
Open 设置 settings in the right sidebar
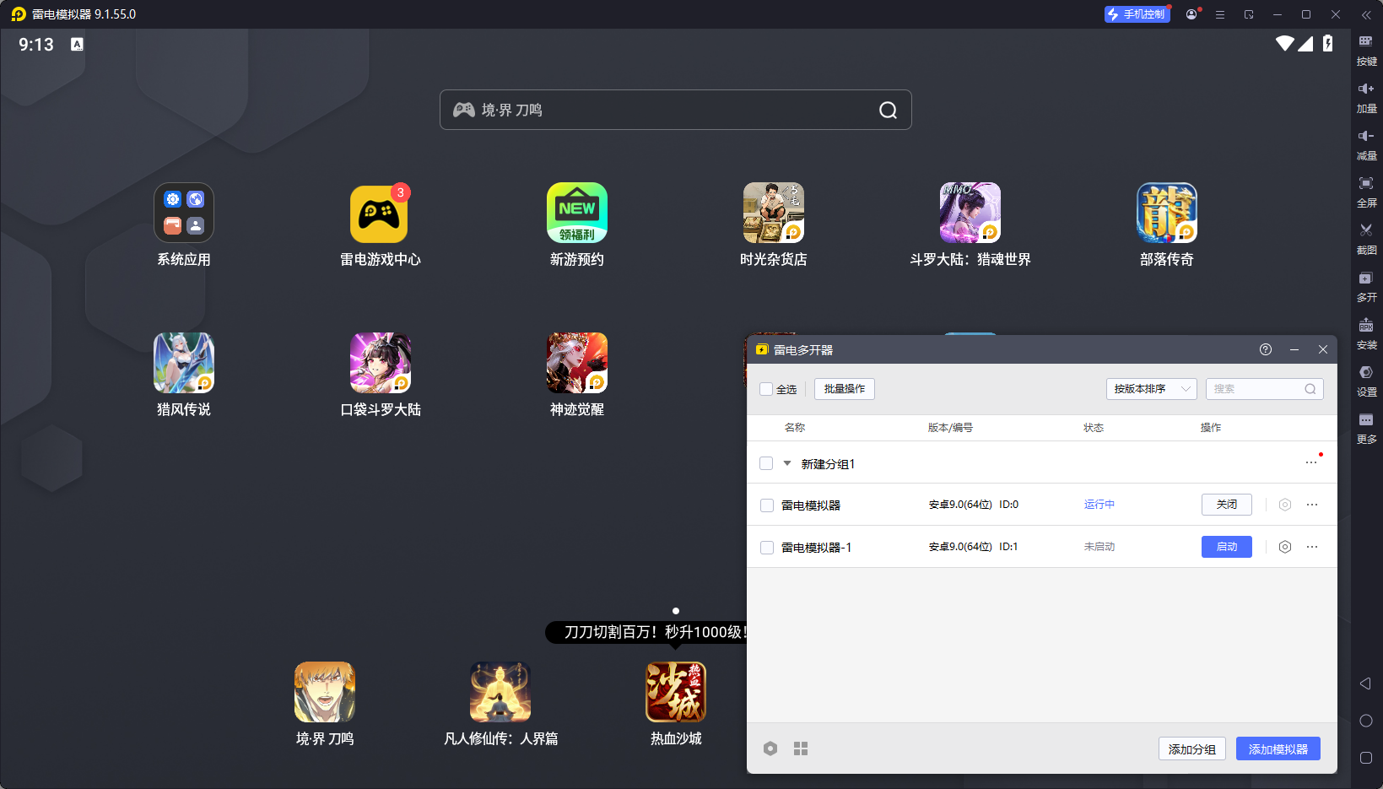(x=1366, y=381)
